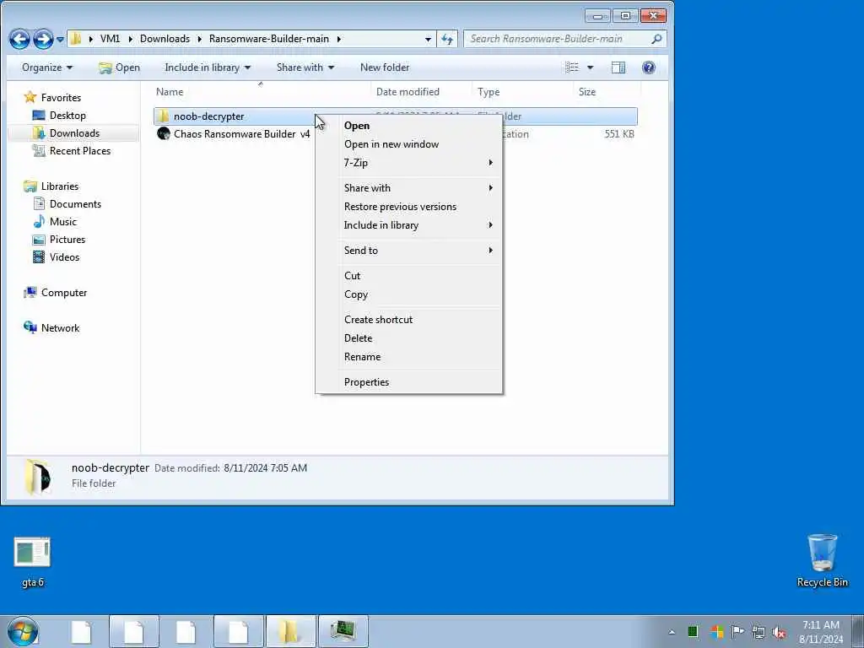Click the muted volume tray icon
This screenshot has height=648, width=864.
click(779, 632)
